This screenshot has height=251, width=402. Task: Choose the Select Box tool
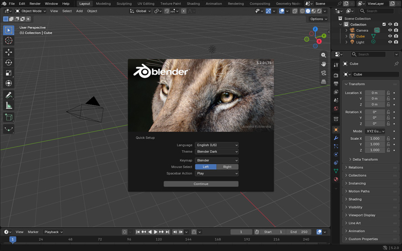pyautogui.click(x=8, y=30)
